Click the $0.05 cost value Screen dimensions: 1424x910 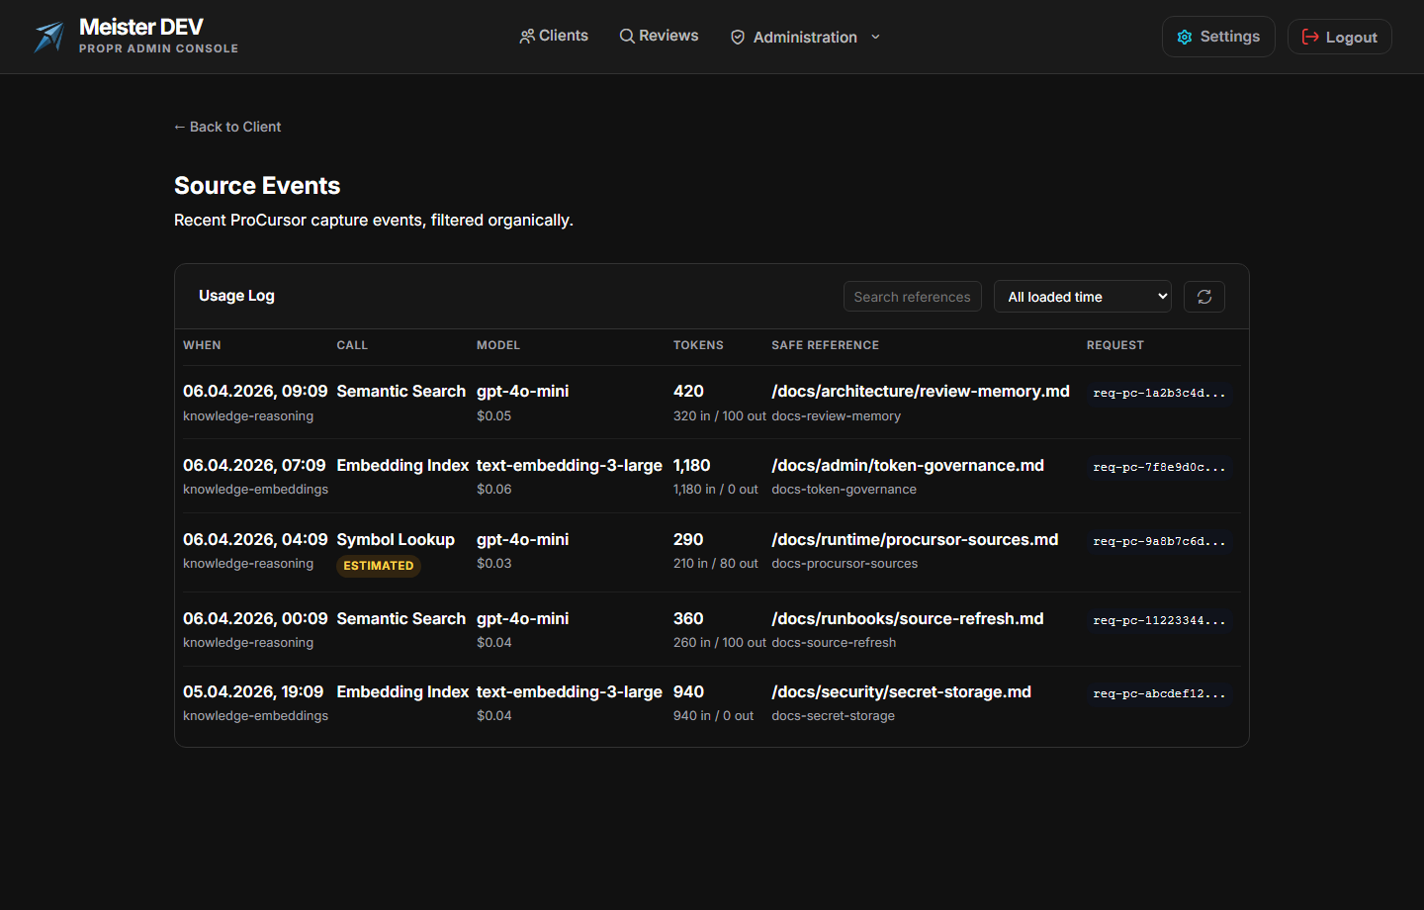coord(494,416)
